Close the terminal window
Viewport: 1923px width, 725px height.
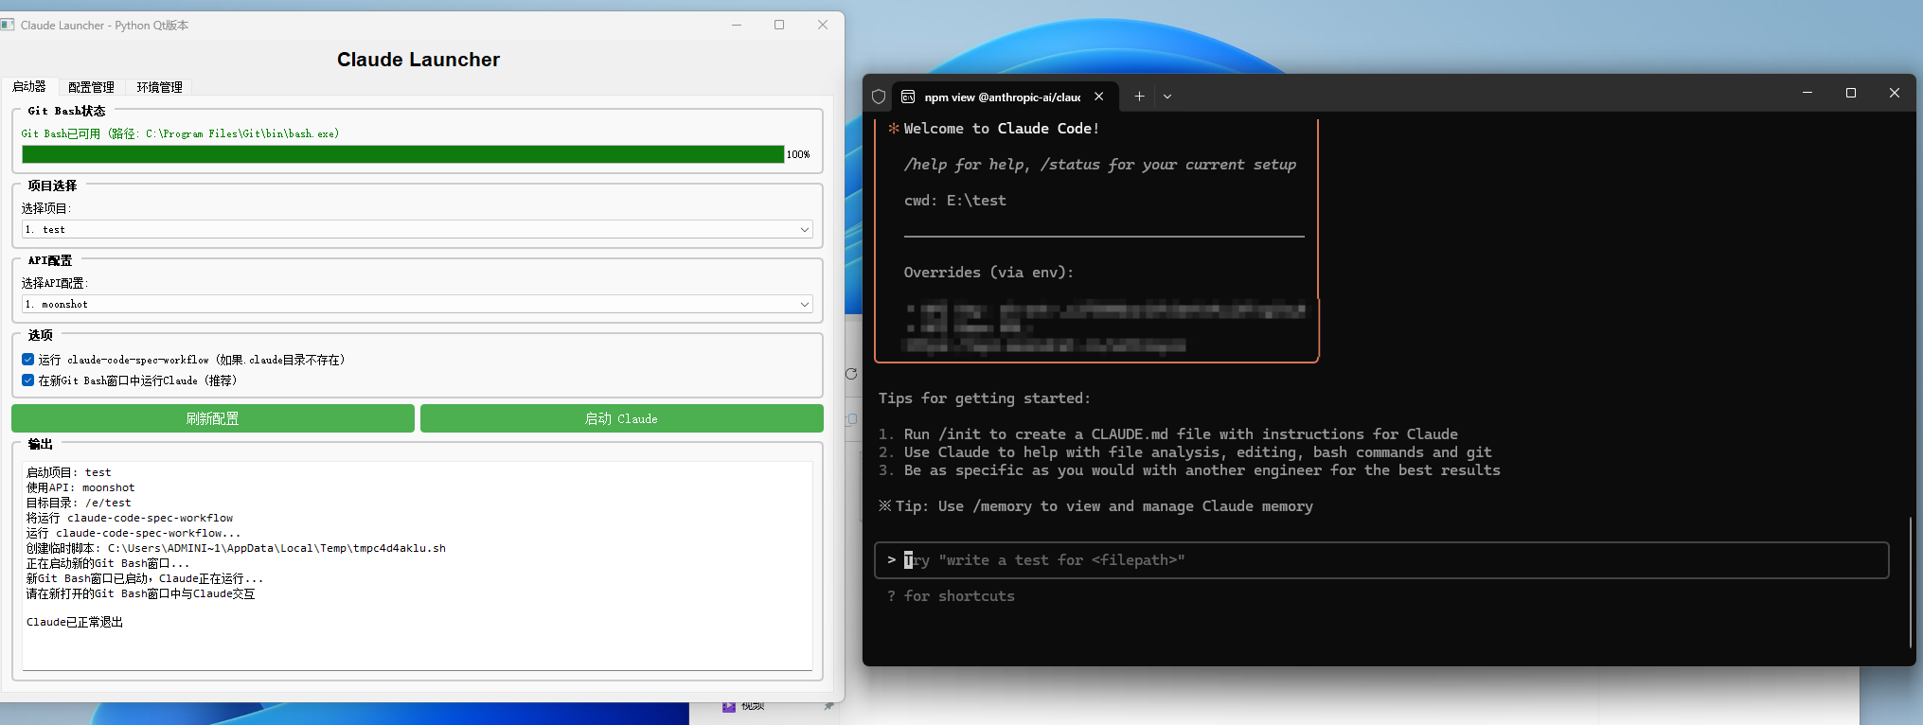[x=1895, y=93]
